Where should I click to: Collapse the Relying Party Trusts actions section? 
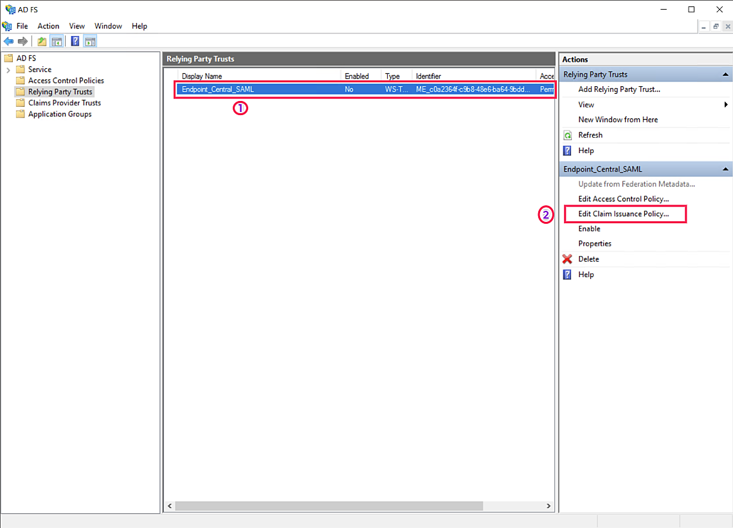click(725, 75)
